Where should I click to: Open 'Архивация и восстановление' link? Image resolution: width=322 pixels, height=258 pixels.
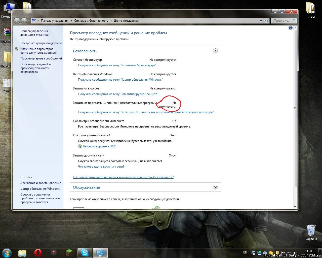41,183
